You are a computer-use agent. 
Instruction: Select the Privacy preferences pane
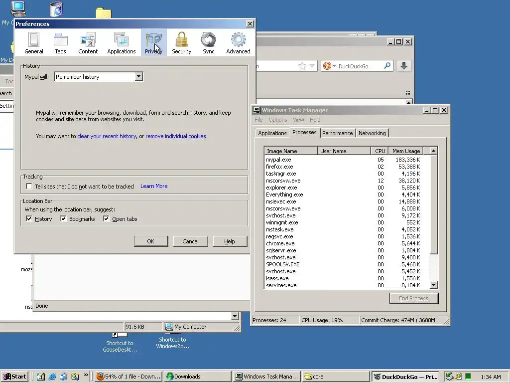coord(153,43)
